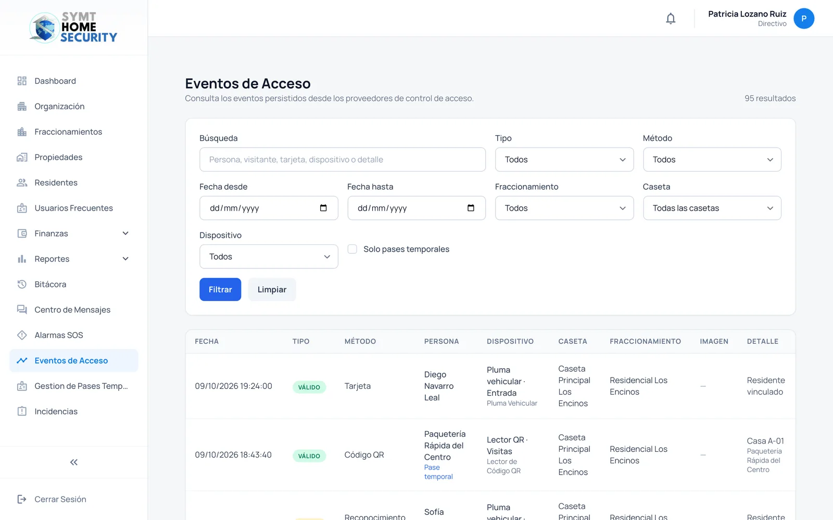833x520 pixels.
Task: Go to Dashboard in sidebar
Action: 74,81
